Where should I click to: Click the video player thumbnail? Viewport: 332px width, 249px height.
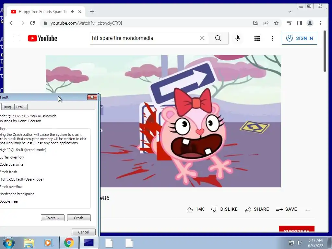pos(163,121)
